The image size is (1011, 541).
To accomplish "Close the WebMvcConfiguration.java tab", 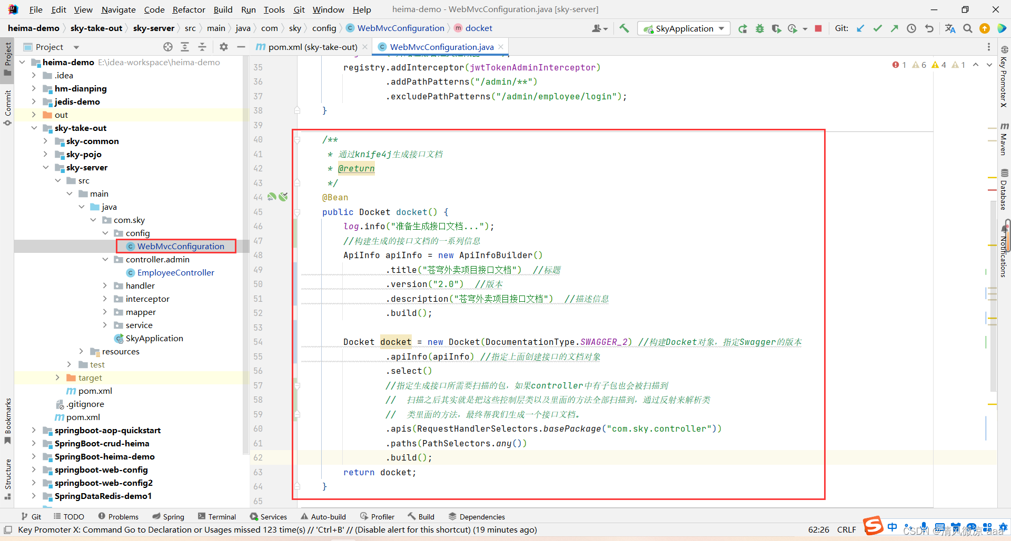I will [x=501, y=47].
